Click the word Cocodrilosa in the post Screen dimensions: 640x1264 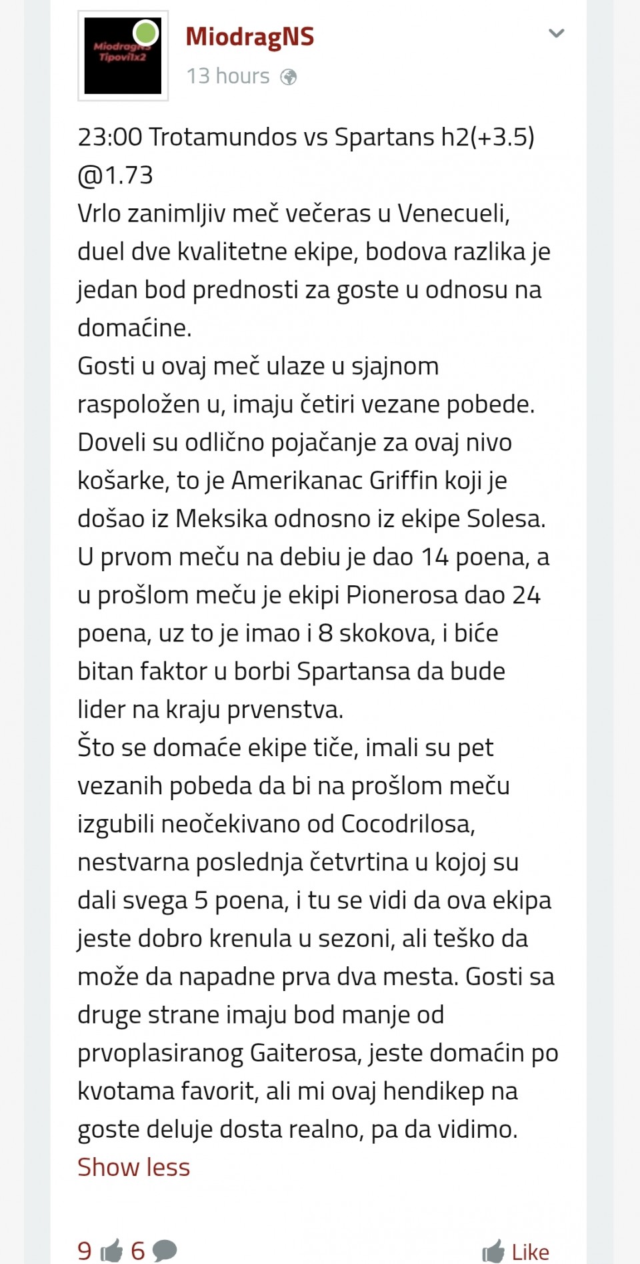click(407, 824)
